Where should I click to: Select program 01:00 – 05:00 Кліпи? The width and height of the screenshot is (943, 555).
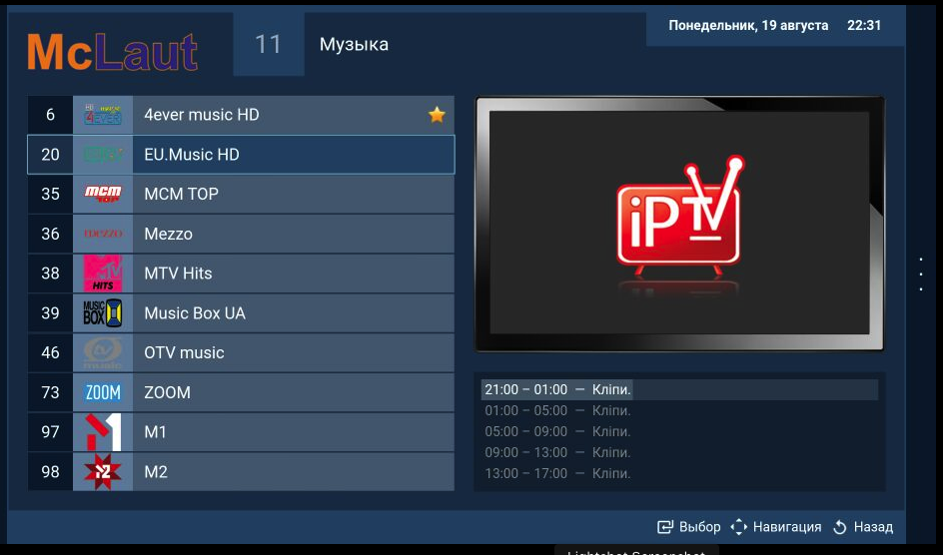[x=557, y=411]
